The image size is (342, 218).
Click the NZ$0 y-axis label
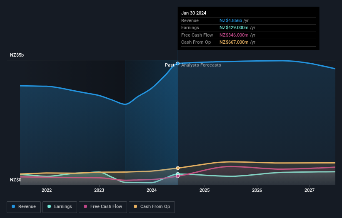15,180
